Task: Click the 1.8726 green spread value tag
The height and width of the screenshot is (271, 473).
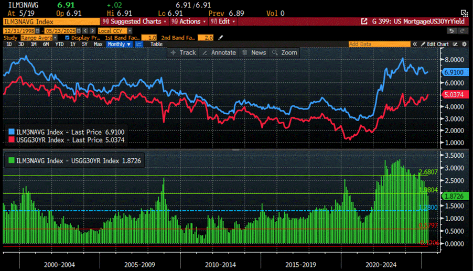Action: coord(455,196)
